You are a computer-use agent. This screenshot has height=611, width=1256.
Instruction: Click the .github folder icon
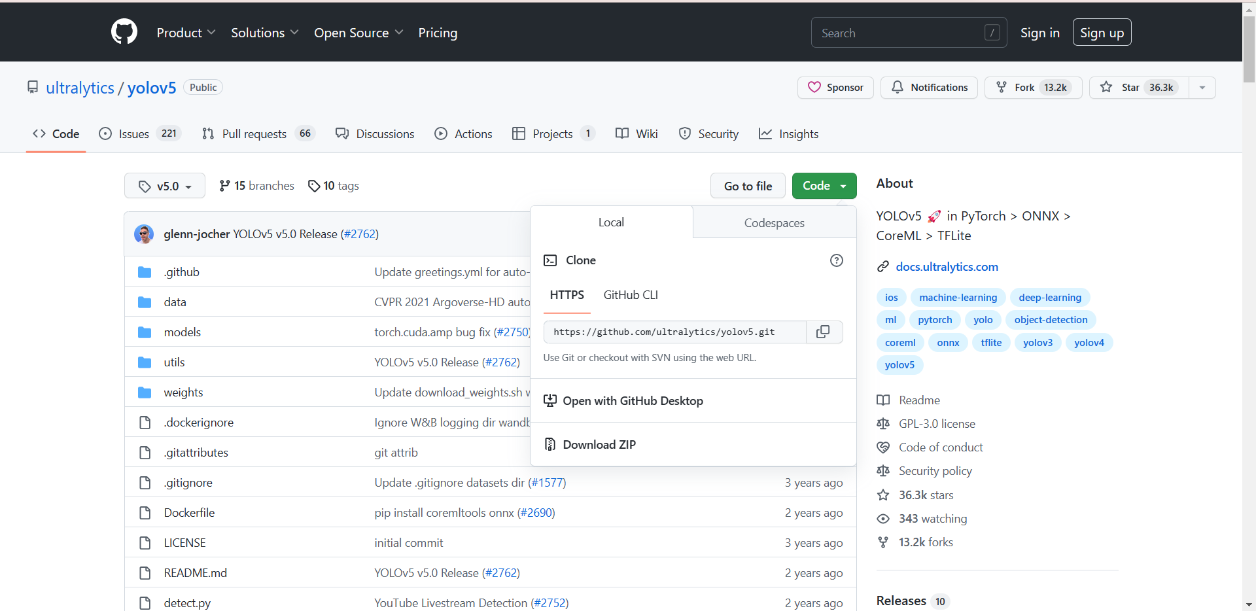pos(145,272)
